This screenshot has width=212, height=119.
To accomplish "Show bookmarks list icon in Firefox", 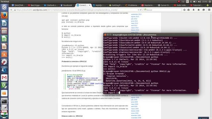I will tap(188, 10).
